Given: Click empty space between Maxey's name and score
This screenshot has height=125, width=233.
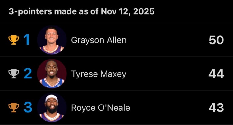Looking at the screenshot, I should tap(168, 74).
